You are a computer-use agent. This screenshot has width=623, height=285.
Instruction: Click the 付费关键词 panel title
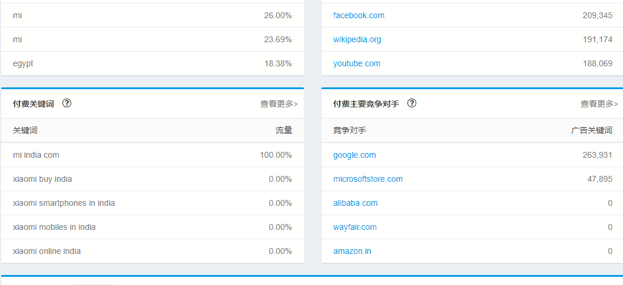(x=34, y=104)
